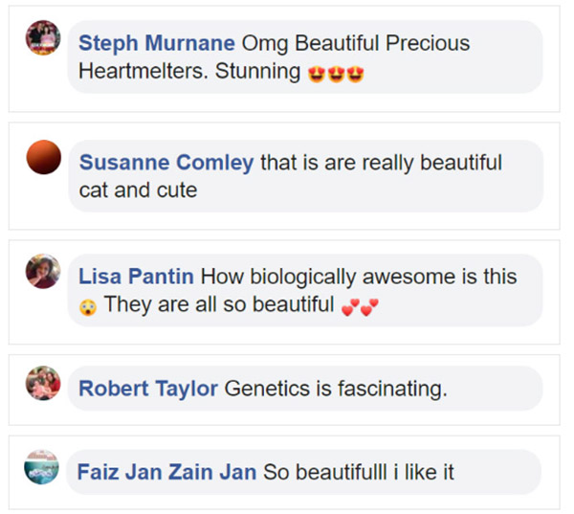Image resolution: width=574 pixels, height=514 pixels.
Task: Click Faiz Jan Zain Jan's avatar
Action: tap(43, 466)
